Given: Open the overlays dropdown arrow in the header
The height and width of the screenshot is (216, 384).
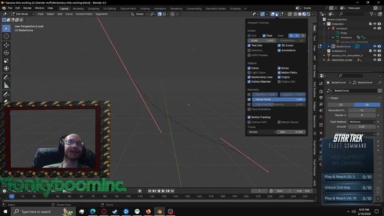Looking at the screenshot, I should pos(277,14).
